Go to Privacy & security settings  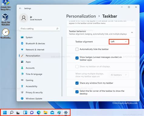40,92
